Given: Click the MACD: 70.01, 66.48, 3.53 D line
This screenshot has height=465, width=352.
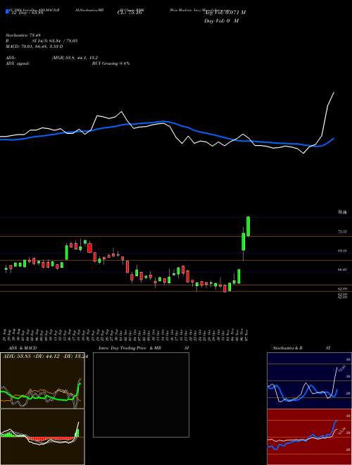Looking at the screenshot, I should coord(34,46).
